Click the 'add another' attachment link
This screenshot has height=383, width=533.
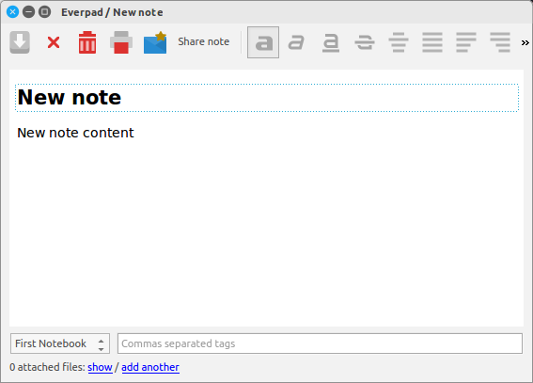[x=150, y=367]
